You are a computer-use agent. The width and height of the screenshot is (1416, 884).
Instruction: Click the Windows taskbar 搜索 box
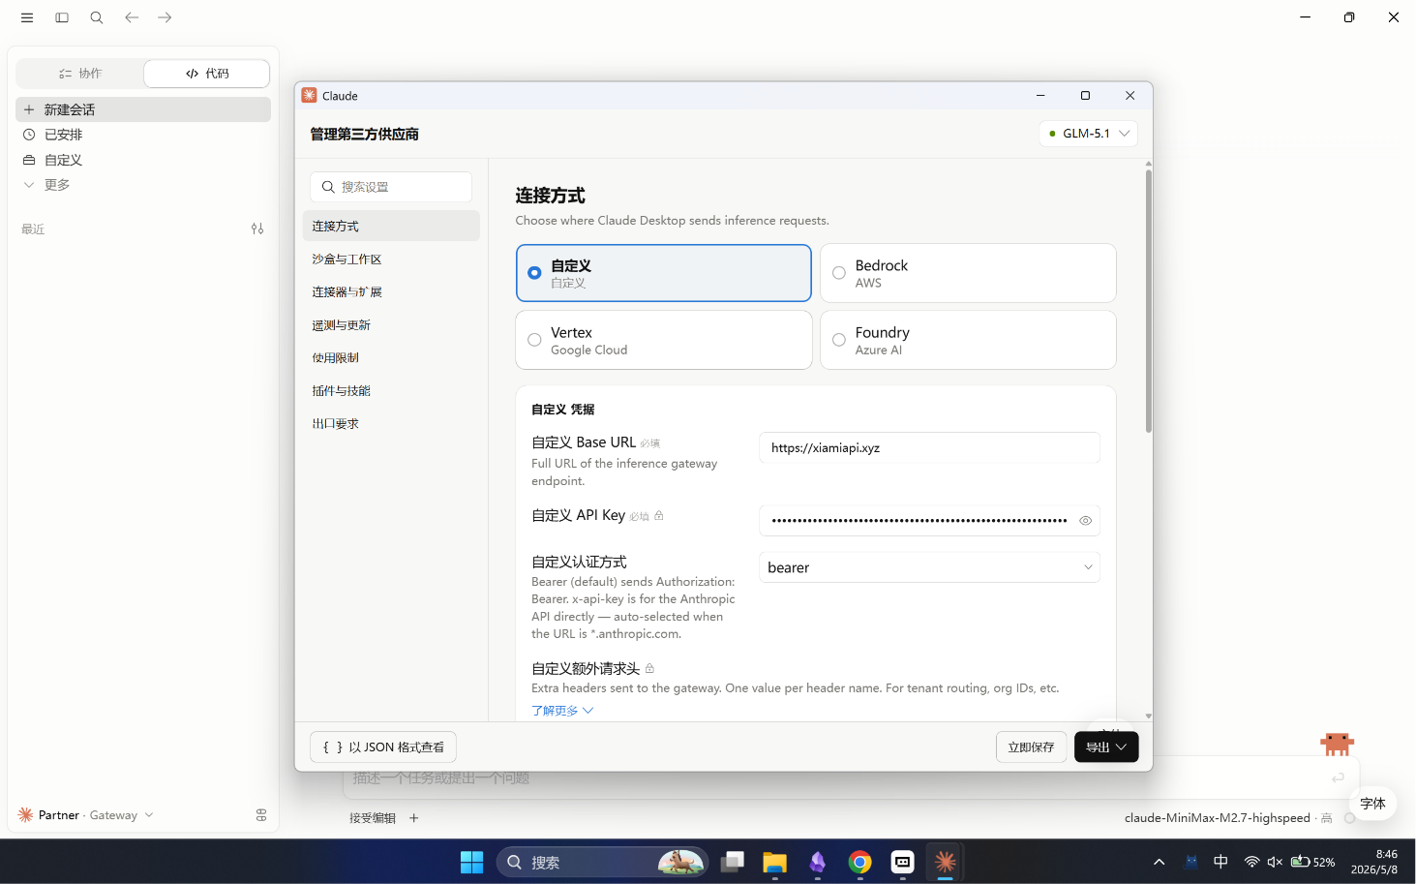coord(602,862)
